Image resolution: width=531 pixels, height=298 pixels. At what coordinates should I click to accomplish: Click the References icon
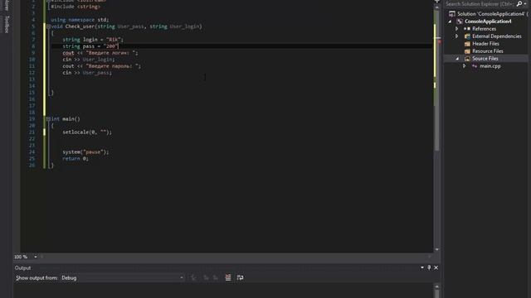(x=467, y=29)
